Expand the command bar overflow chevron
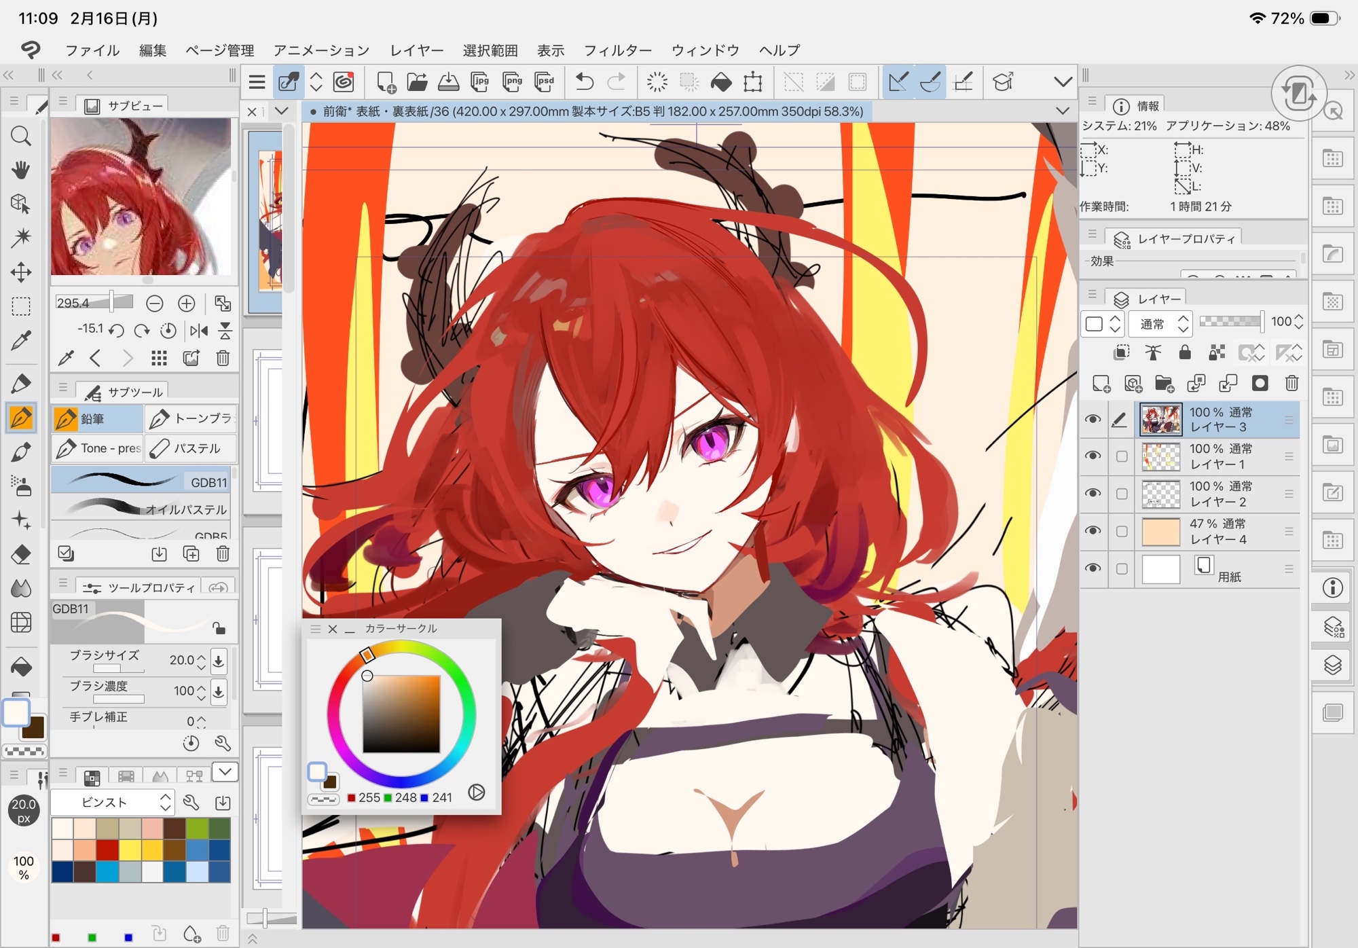Screen dimensions: 1358x948 click(x=1063, y=82)
